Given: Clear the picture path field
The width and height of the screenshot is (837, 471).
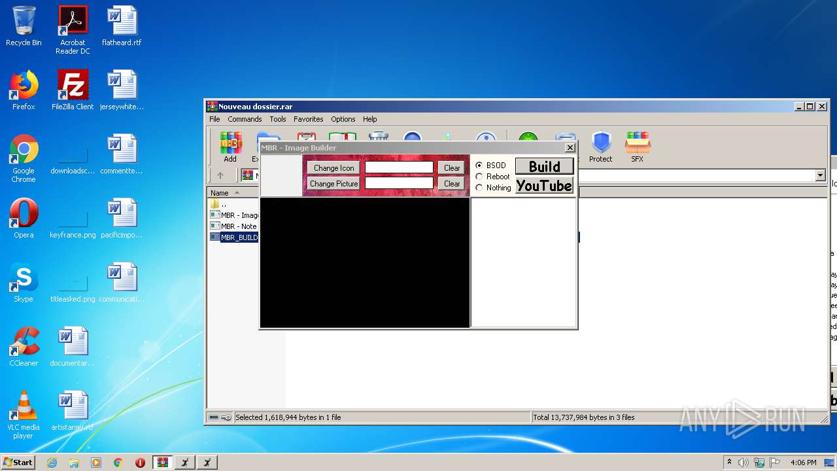Looking at the screenshot, I should (x=452, y=184).
